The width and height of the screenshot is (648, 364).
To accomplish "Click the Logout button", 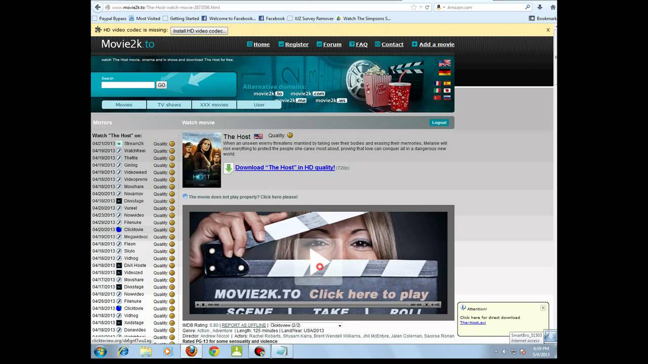I will (x=439, y=122).
